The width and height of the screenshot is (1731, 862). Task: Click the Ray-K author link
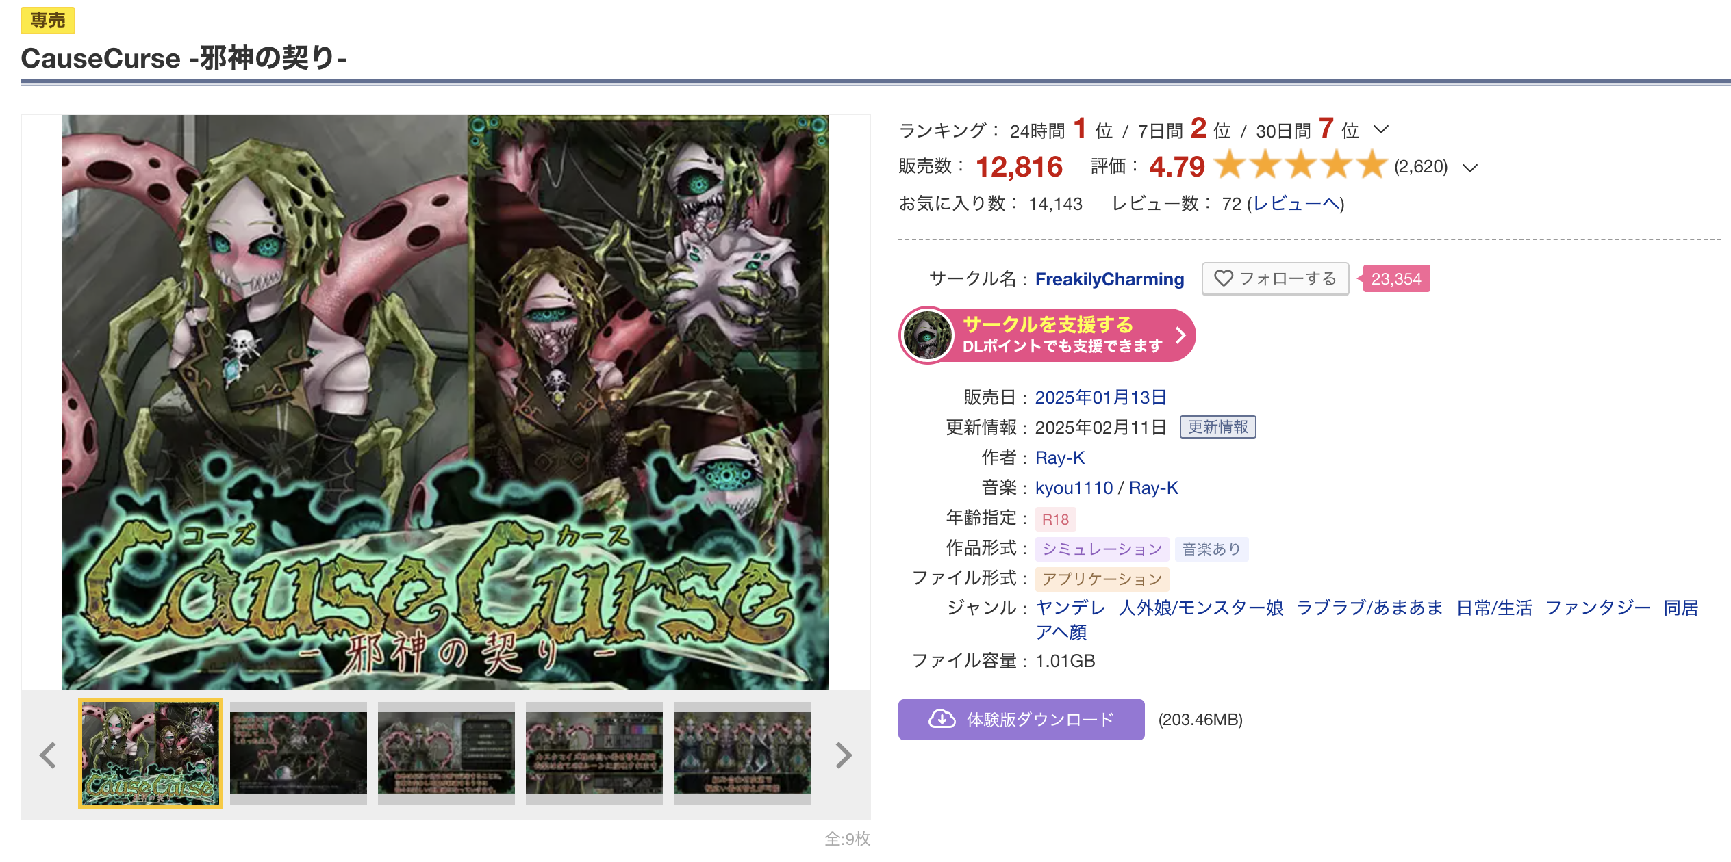click(1060, 458)
